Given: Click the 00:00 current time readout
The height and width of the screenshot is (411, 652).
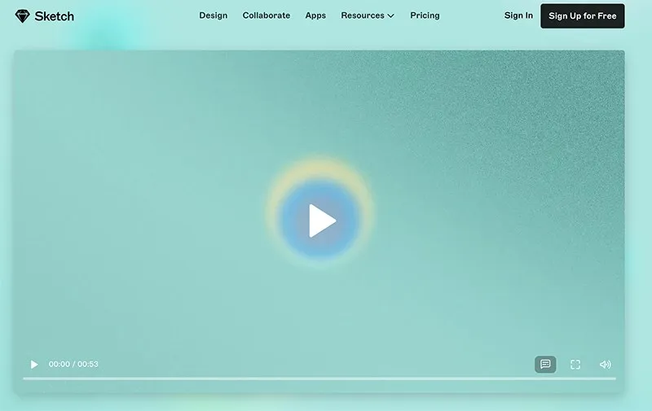Looking at the screenshot, I should pos(59,365).
